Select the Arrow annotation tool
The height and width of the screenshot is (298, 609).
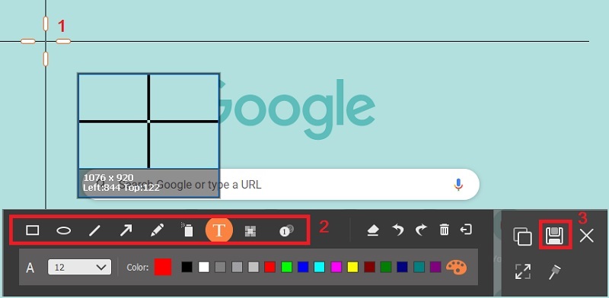click(126, 230)
